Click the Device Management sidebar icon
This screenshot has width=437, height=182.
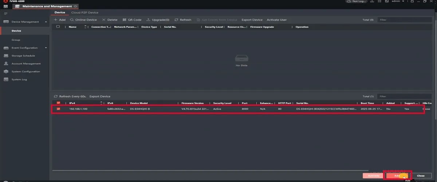click(6, 22)
